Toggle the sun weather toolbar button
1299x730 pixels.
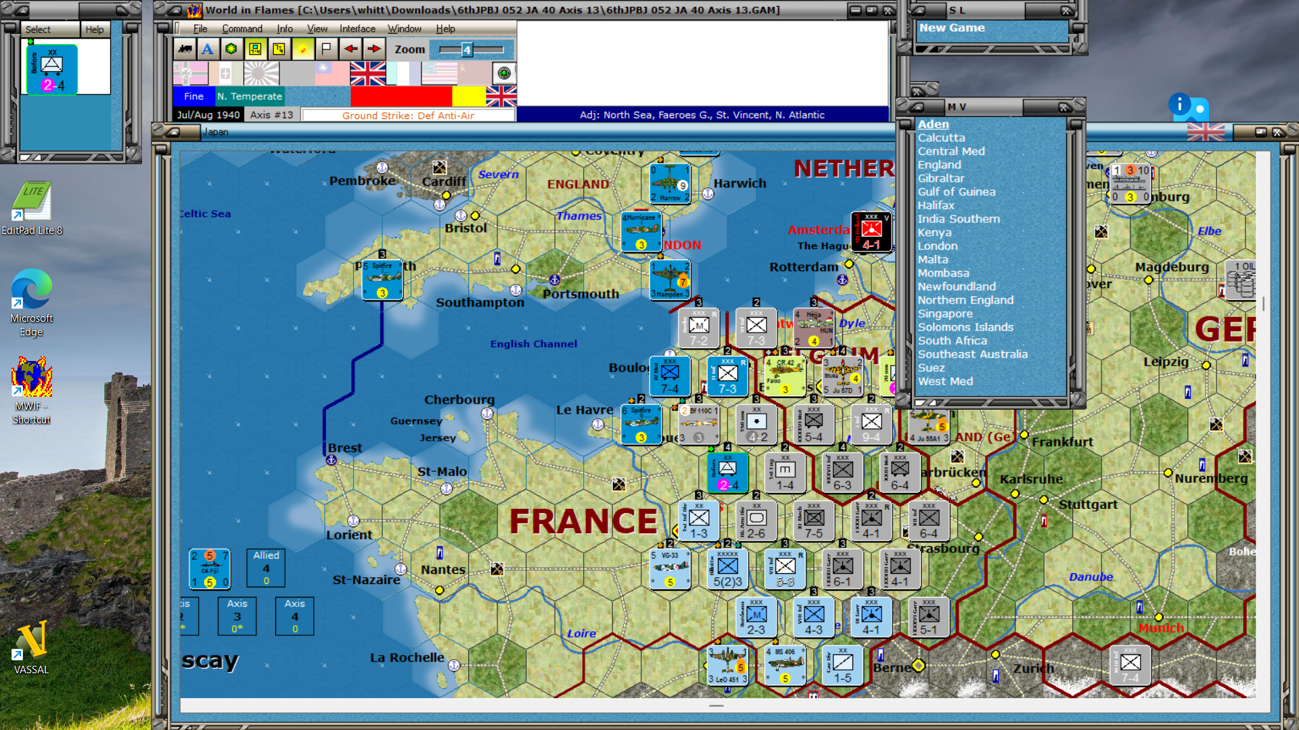coord(302,49)
